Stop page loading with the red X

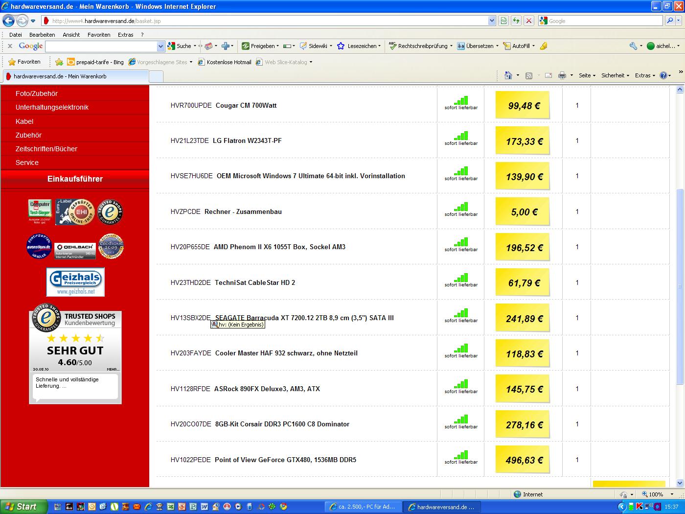coord(529,21)
